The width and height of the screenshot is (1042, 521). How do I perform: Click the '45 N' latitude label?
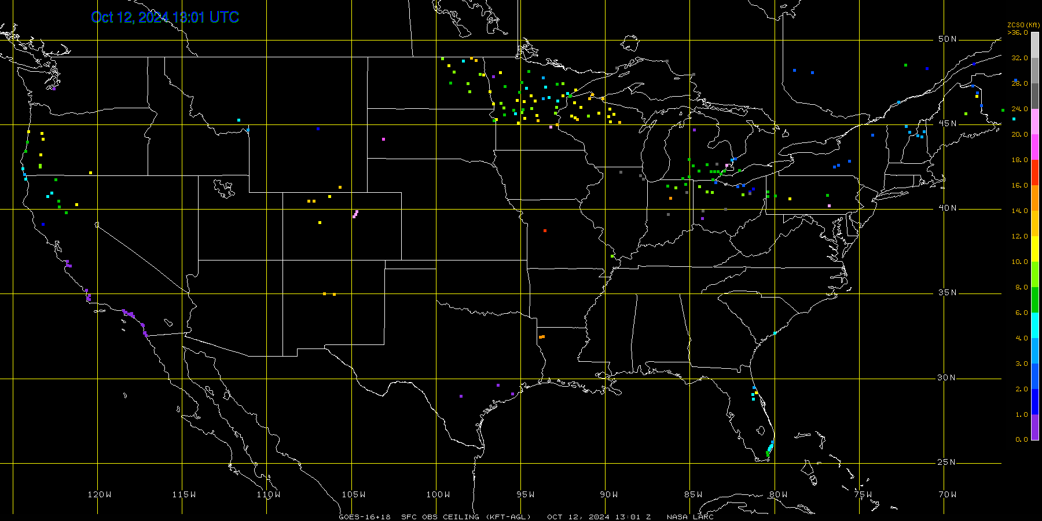[x=947, y=124]
